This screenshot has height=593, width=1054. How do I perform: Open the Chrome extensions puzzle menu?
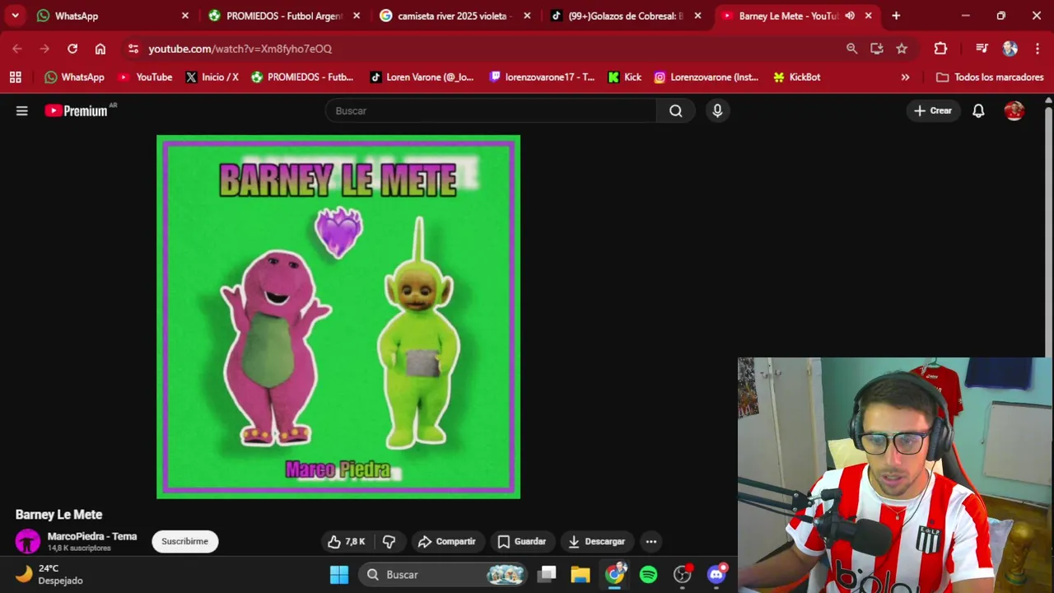coord(940,49)
